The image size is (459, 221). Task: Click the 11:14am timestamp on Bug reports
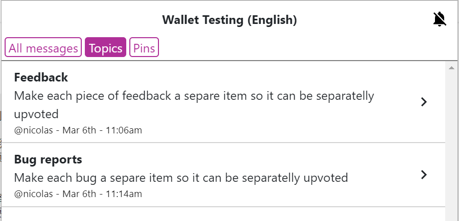point(124,194)
